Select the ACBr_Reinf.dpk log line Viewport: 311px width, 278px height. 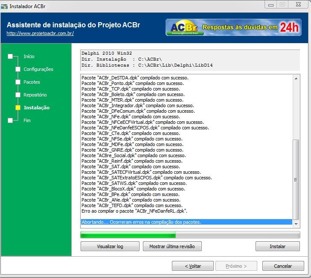132,161
